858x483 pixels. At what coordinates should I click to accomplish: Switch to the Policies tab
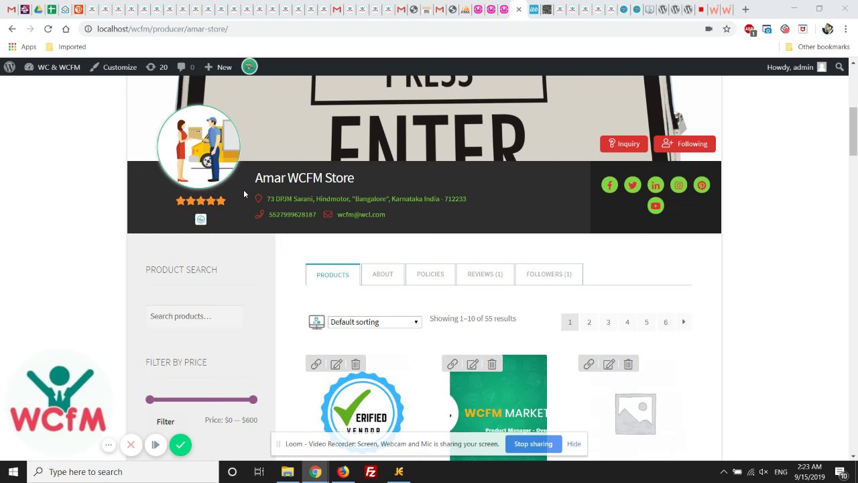pyautogui.click(x=430, y=274)
